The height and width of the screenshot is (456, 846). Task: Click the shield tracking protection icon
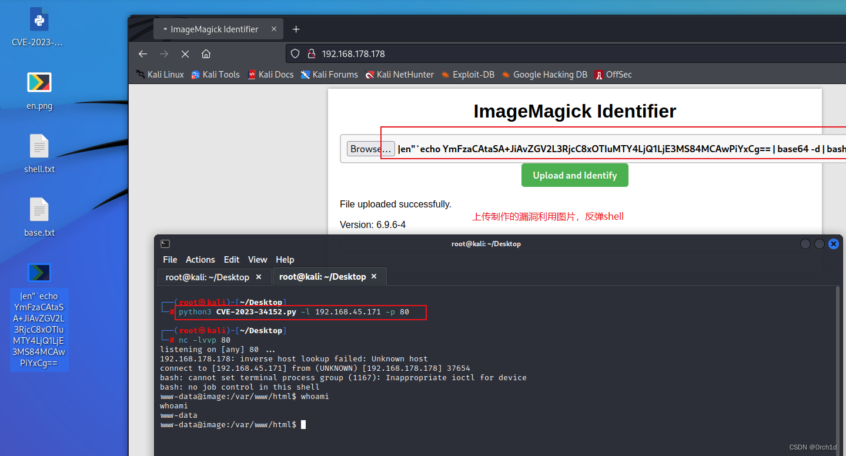point(296,53)
